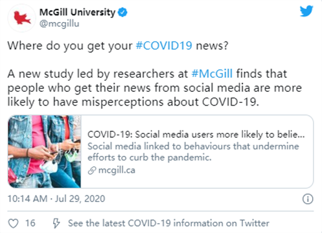Viewport: 322px width, 233px height.
Task: Open the tweet timestamp 10:14 AM
Action: pos(27,199)
